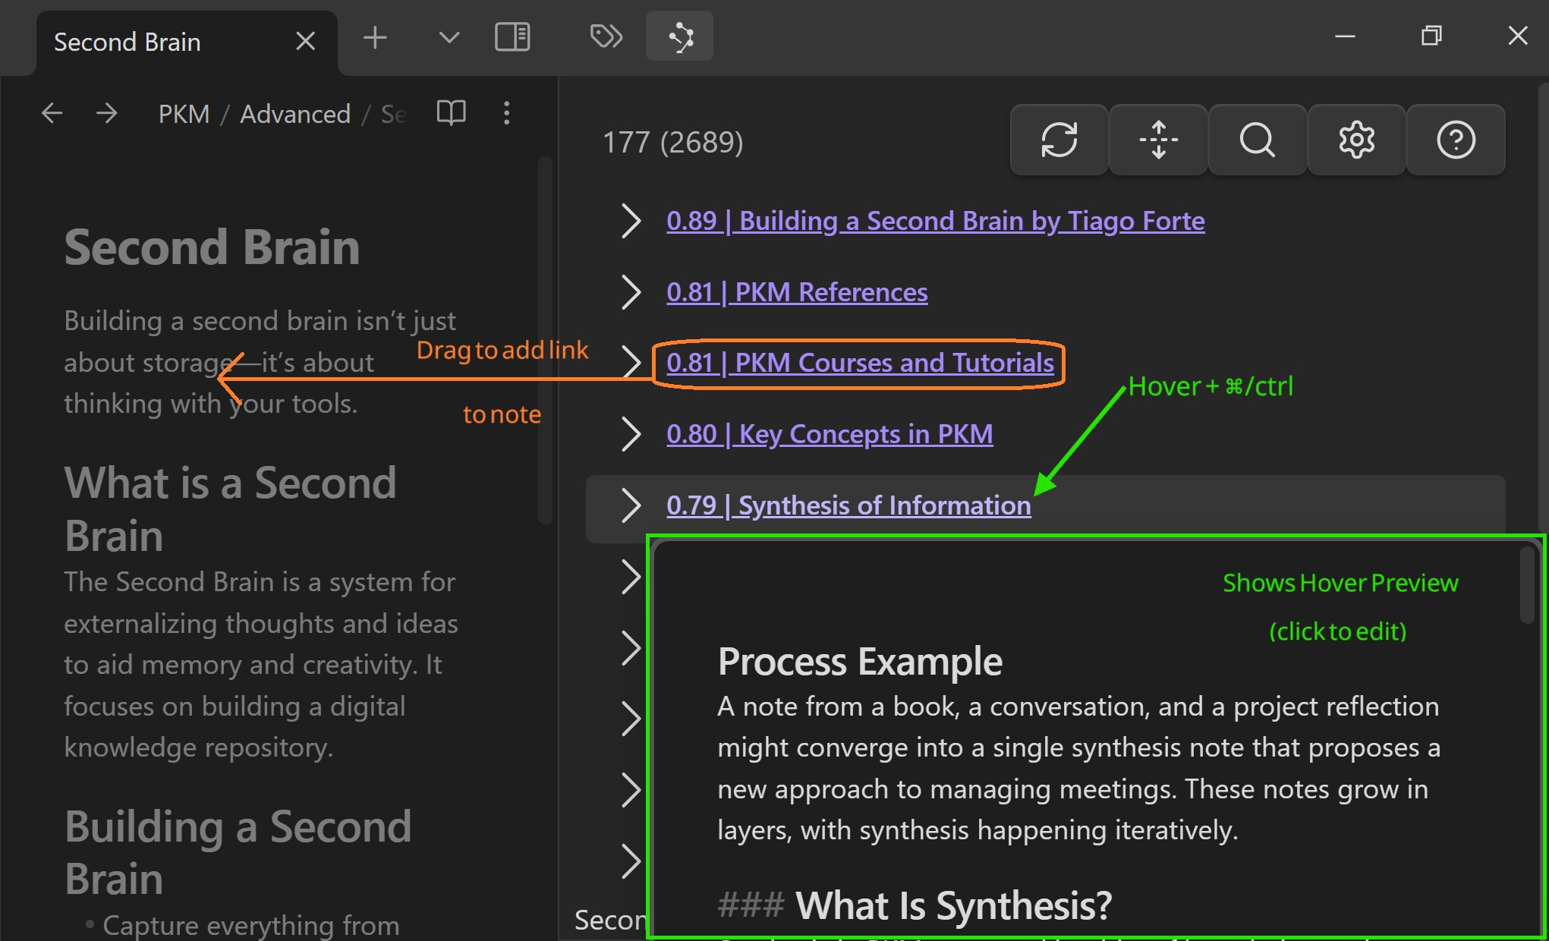
Task: Navigate back with the left arrow
Action: (x=52, y=113)
